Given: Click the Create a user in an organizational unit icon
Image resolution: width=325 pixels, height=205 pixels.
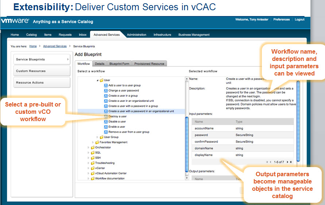Looking at the screenshot, I should [106, 101].
